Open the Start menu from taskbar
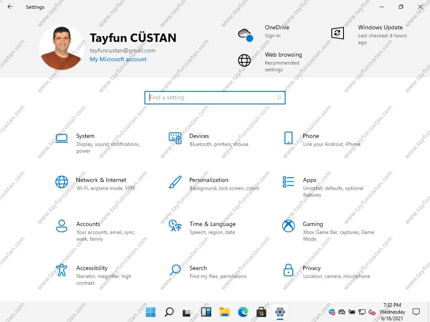 coord(151,312)
